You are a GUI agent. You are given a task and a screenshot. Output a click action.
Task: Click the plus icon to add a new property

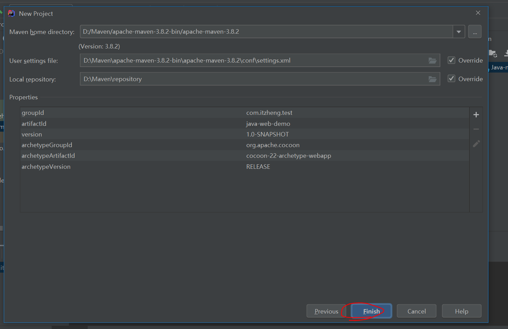click(476, 114)
